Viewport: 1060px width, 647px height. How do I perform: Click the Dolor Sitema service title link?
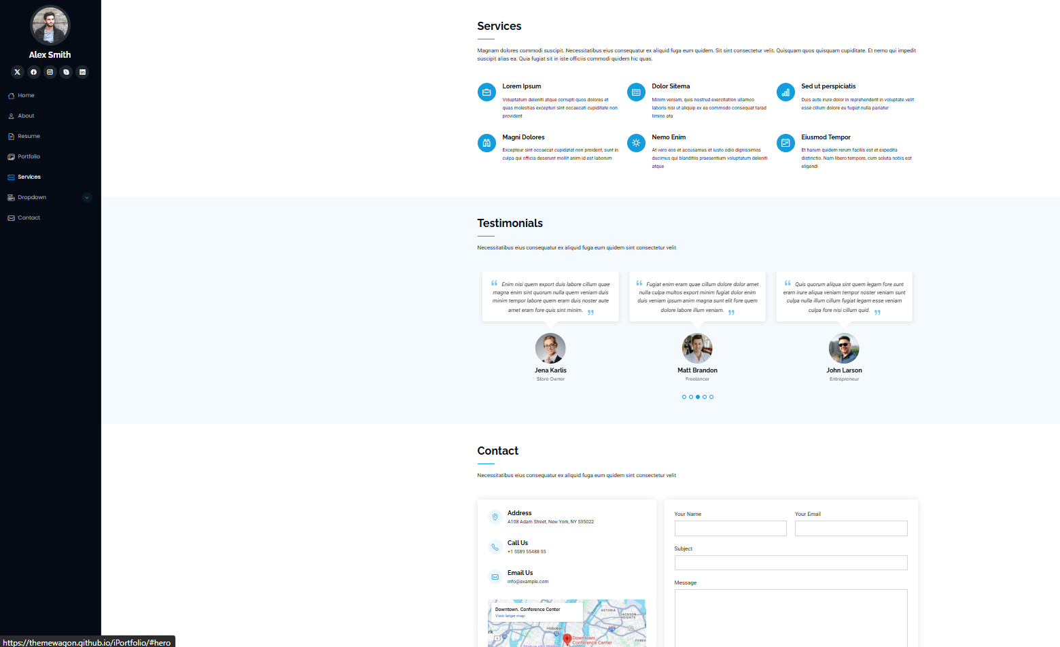tap(671, 86)
